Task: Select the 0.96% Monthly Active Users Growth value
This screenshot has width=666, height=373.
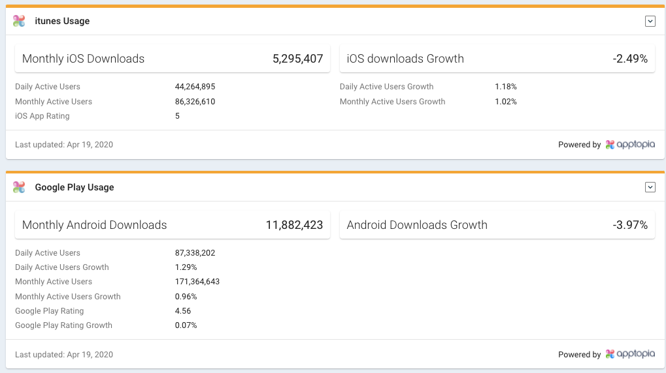Action: tap(186, 297)
